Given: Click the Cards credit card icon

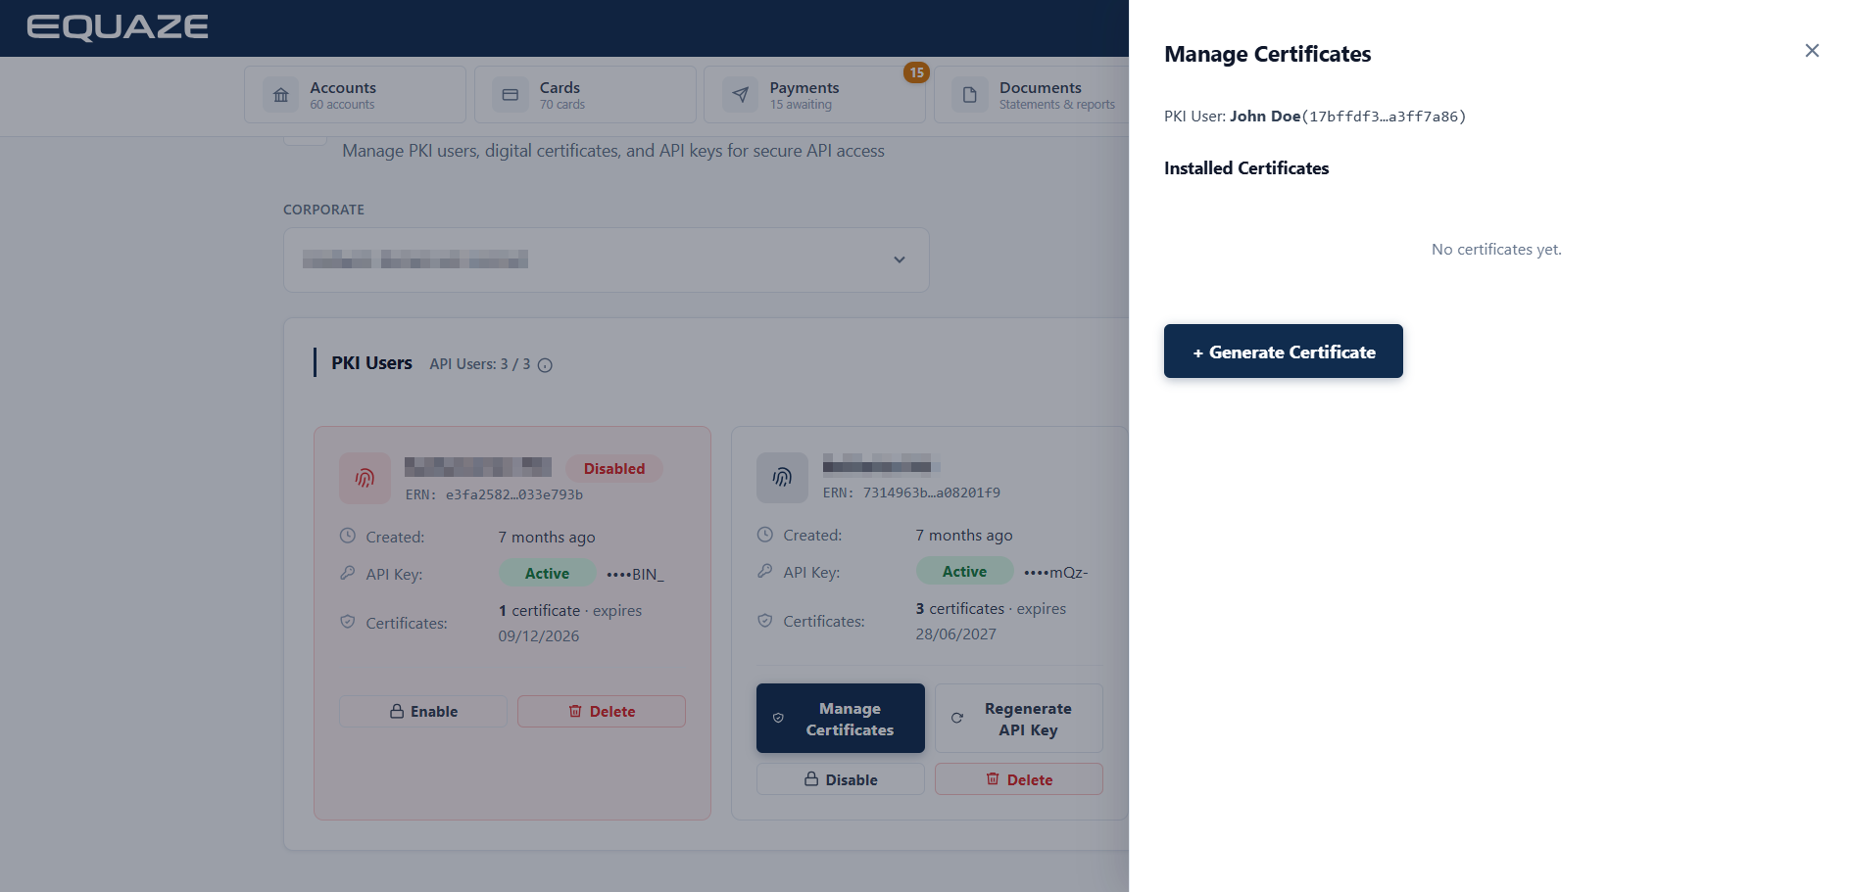Looking at the screenshot, I should (511, 95).
